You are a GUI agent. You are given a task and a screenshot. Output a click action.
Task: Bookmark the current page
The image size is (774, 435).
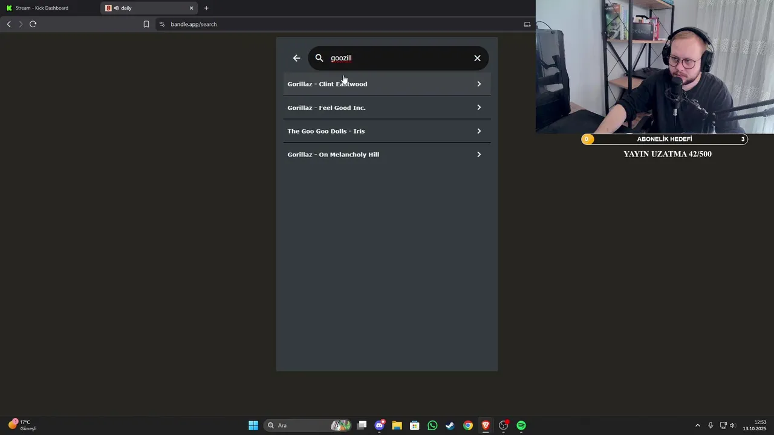(x=146, y=24)
